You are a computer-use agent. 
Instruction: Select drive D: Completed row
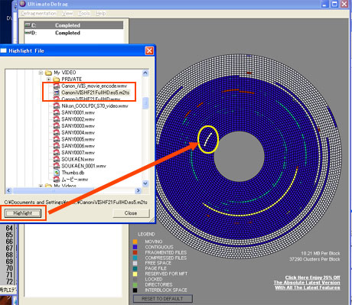tap(73, 33)
